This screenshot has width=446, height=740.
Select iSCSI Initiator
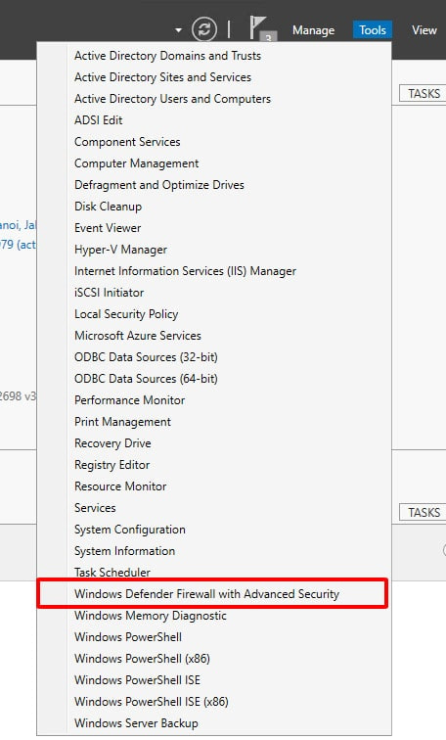click(214, 293)
